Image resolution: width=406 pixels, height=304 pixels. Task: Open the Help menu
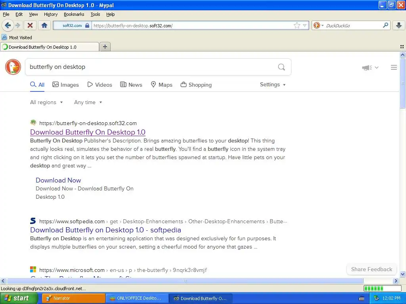pyautogui.click(x=110, y=14)
